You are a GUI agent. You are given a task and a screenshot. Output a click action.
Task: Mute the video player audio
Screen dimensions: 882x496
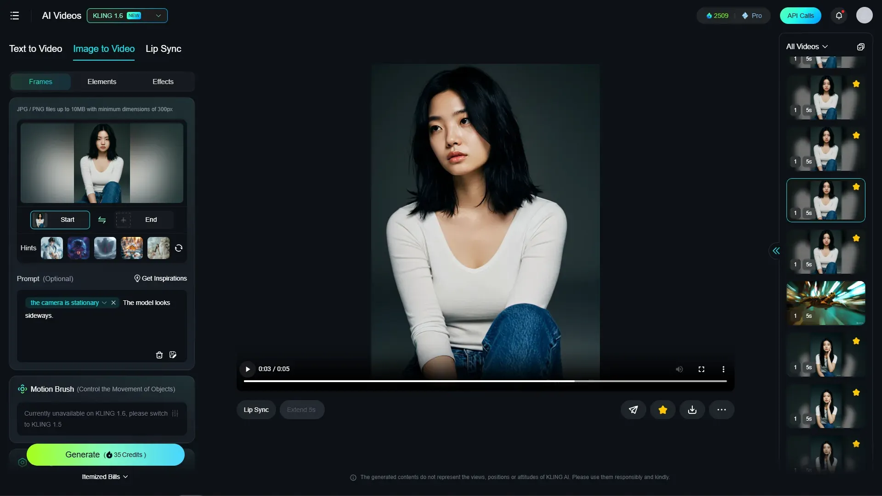679,369
